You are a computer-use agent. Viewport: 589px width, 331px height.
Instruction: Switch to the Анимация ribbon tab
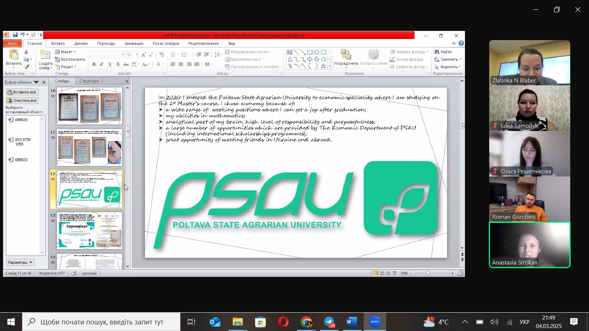click(134, 43)
